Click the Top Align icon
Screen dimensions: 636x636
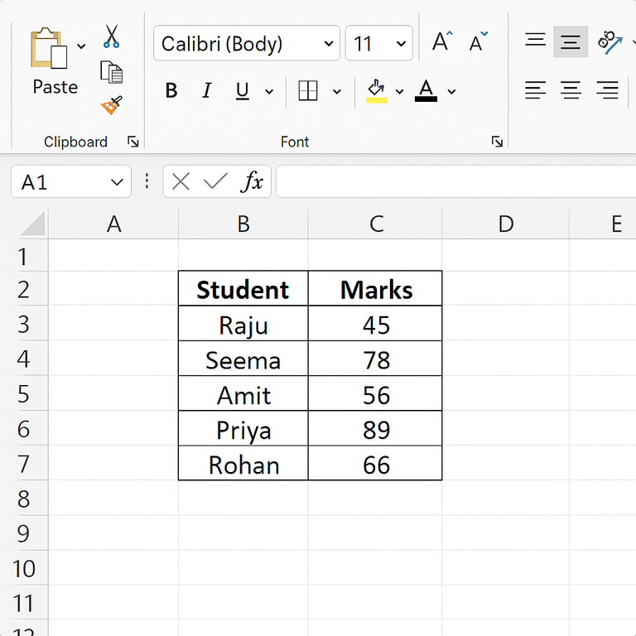coord(536,41)
